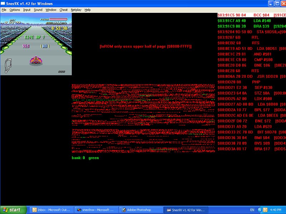Open the File menu
This screenshot has width=286, height=214.
[4, 10]
